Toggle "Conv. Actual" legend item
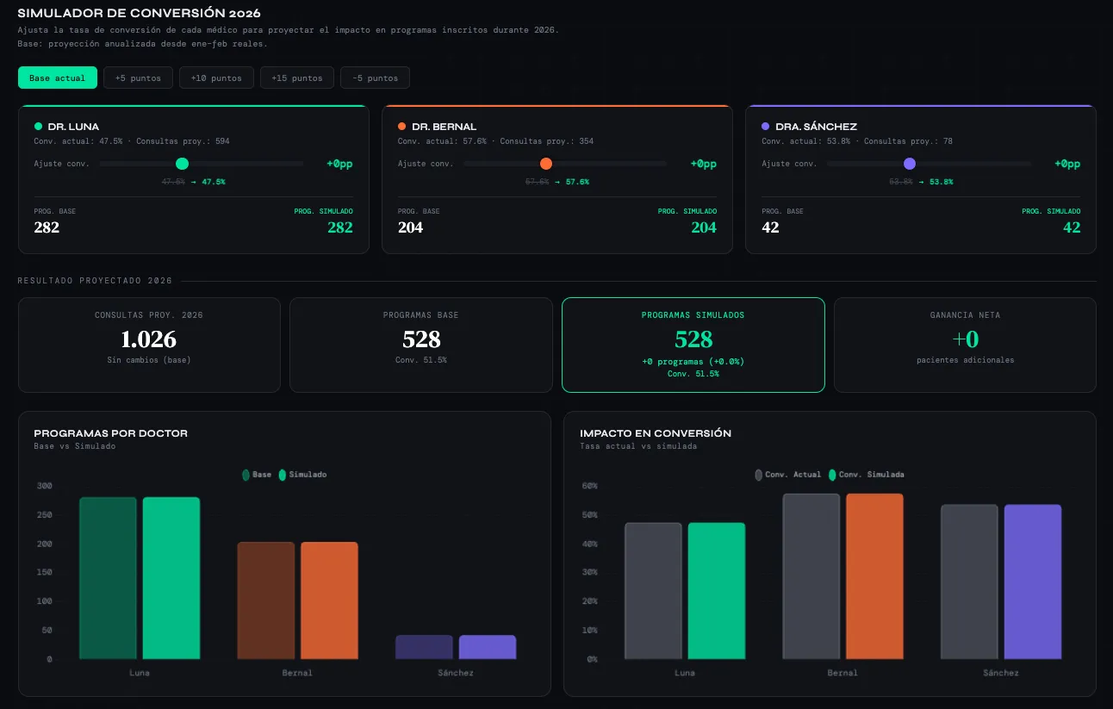 click(787, 475)
